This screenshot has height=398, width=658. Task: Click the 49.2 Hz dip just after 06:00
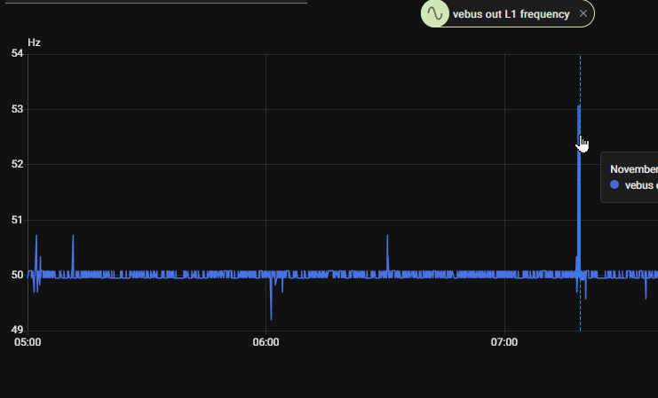(x=271, y=319)
